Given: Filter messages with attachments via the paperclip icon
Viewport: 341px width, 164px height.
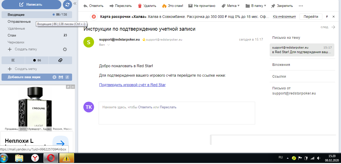Looking at the screenshot, I should [60, 60].
